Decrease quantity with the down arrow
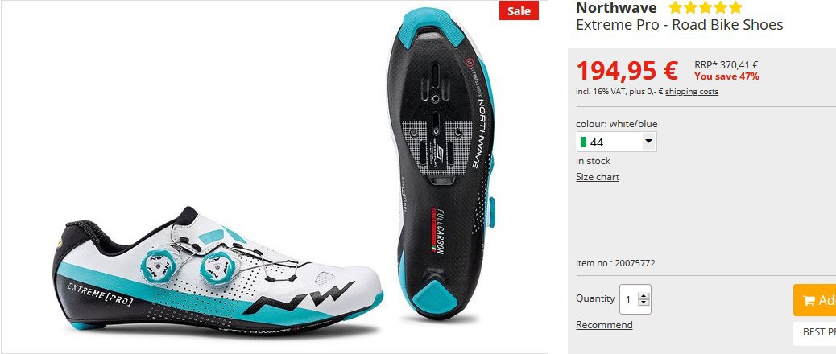836x354 pixels. pos(644,303)
